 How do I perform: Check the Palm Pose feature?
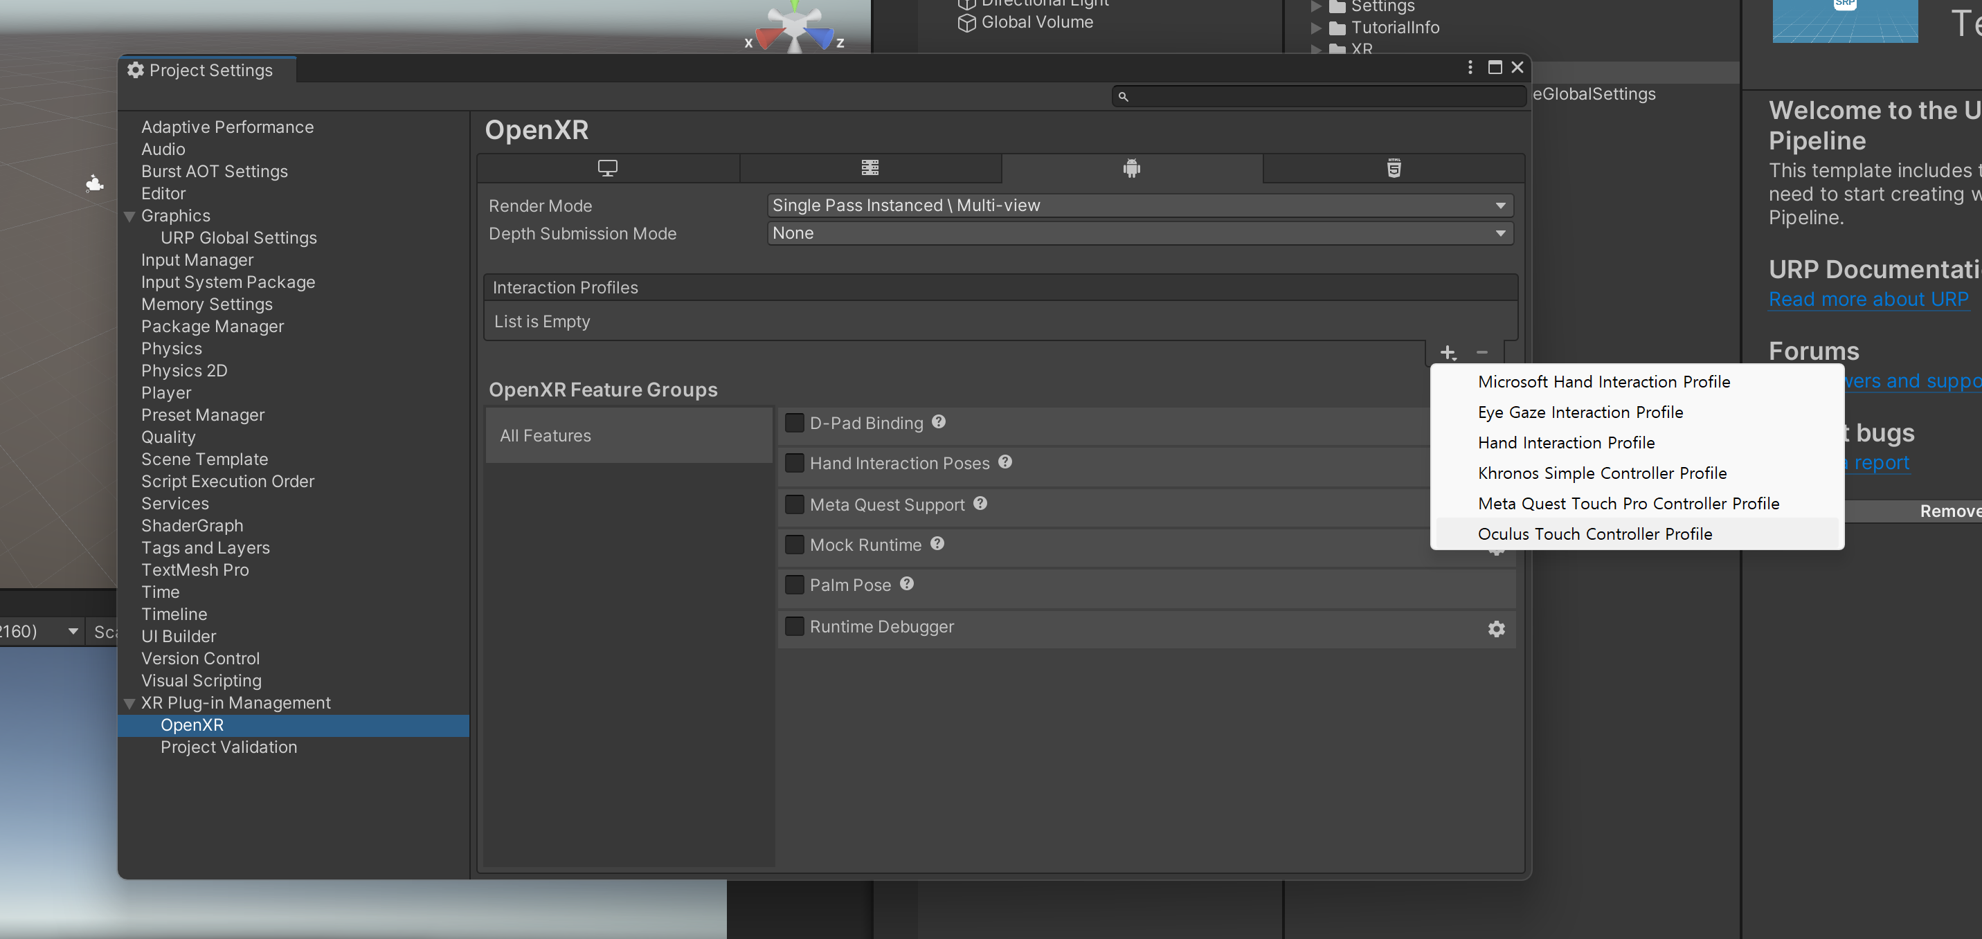click(x=794, y=585)
